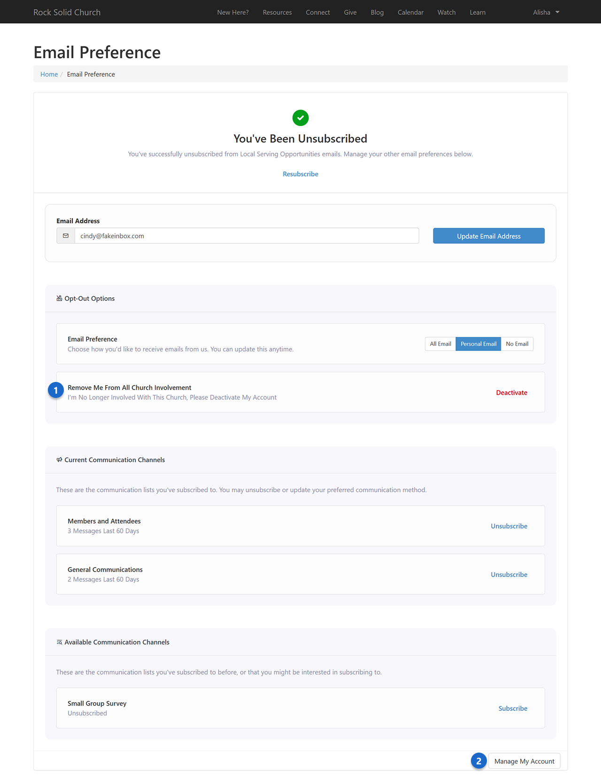Unsubscribe from Members and Attendees list
This screenshot has width=601, height=778.
[509, 526]
